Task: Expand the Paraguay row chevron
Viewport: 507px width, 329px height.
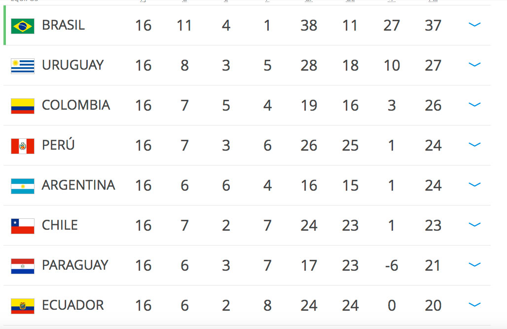Action: click(474, 265)
